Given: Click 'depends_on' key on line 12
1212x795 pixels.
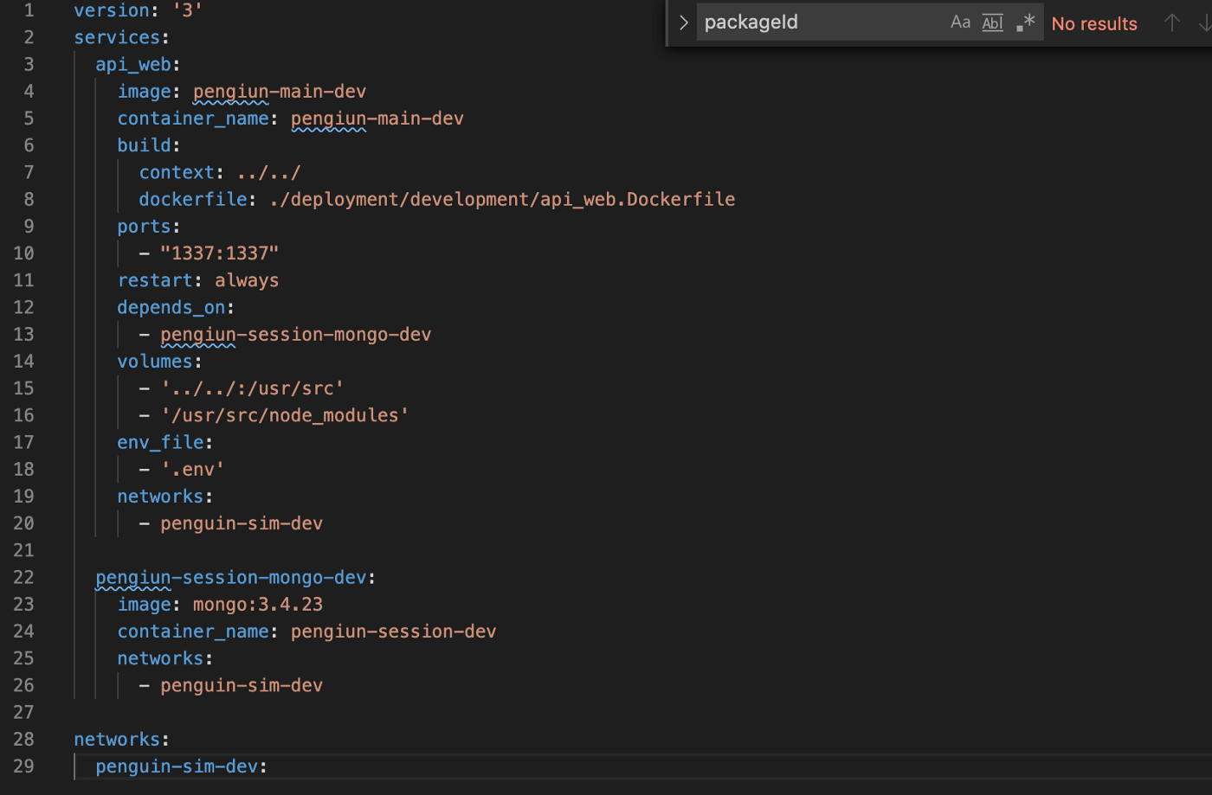Looking at the screenshot, I should (x=171, y=307).
